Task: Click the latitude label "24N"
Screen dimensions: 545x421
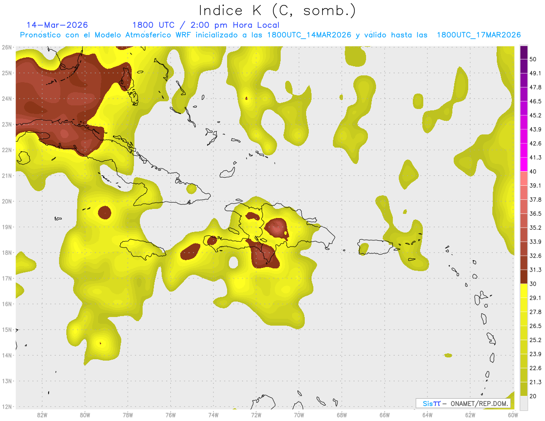Action: click(x=6, y=99)
